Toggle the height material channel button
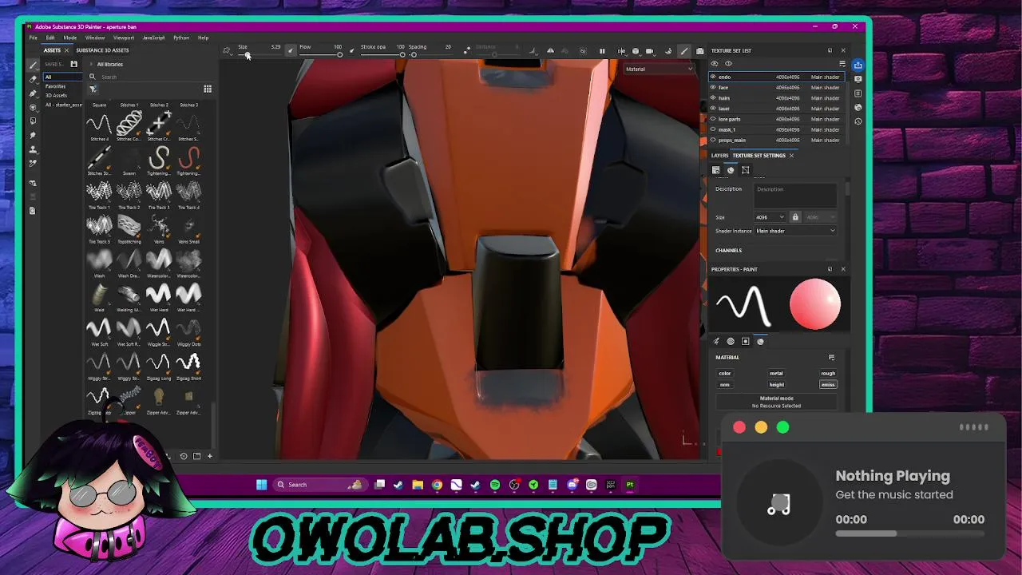1022x575 pixels. (776, 384)
